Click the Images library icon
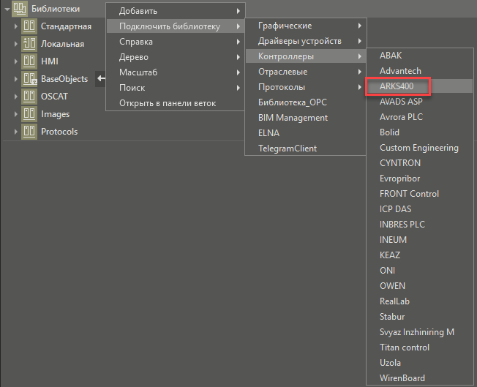 29,114
